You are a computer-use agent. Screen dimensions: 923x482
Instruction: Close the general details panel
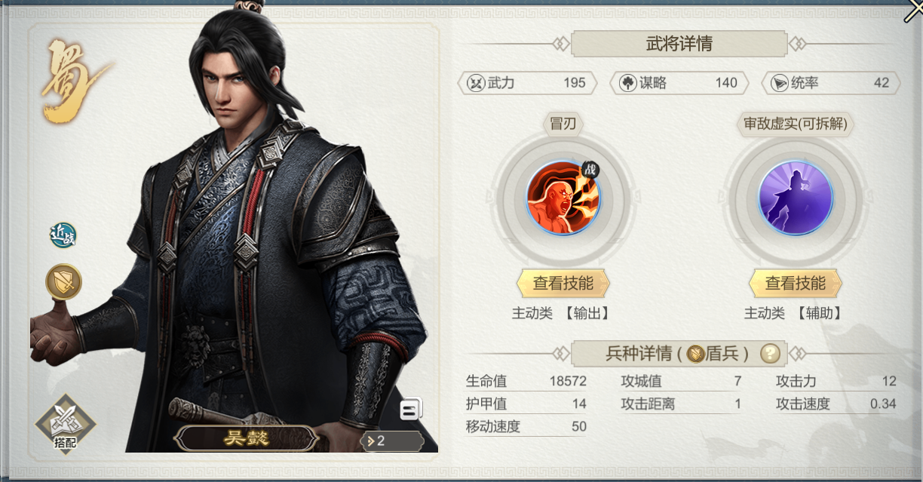tap(912, 11)
